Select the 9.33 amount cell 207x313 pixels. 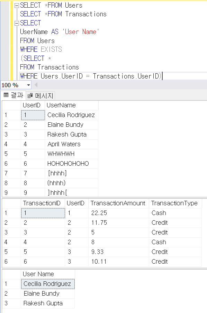coord(119,252)
